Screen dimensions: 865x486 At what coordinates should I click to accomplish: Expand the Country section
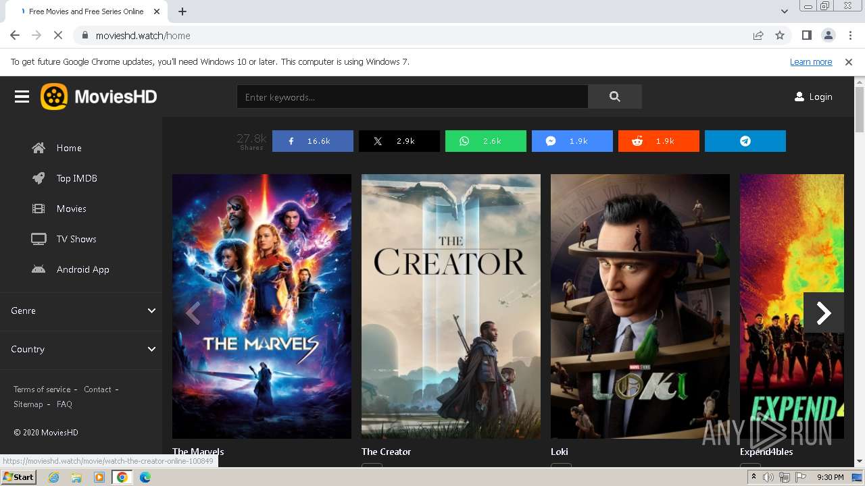click(x=81, y=349)
